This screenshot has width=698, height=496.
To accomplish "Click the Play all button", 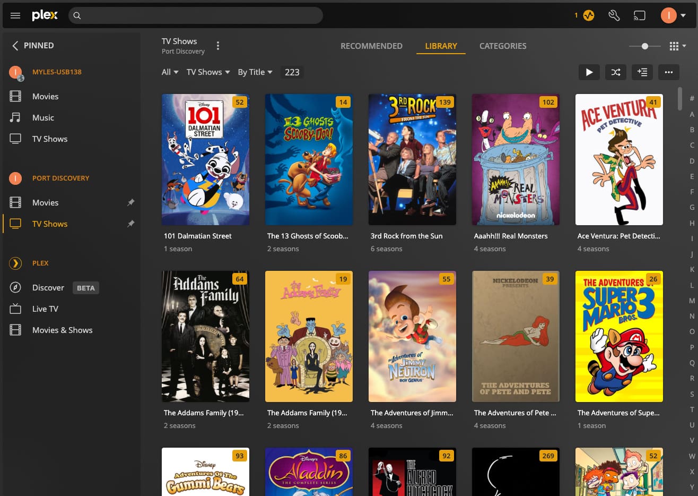I will 589,72.
